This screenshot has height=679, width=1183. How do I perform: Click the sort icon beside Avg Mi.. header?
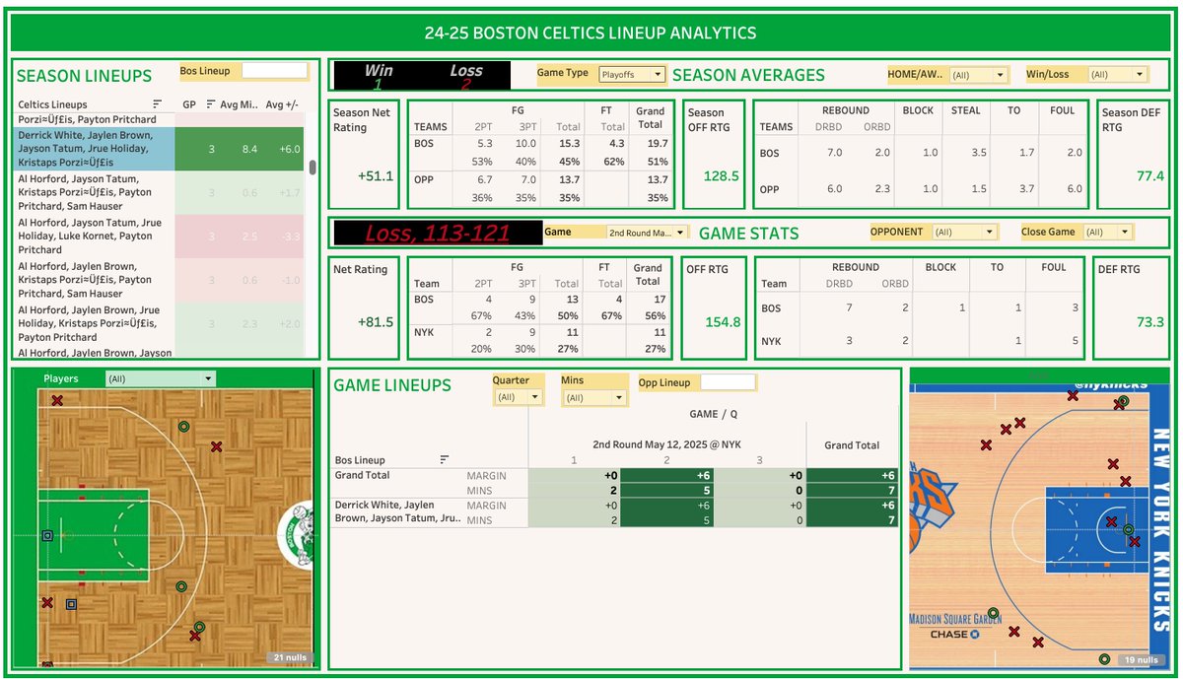click(213, 104)
